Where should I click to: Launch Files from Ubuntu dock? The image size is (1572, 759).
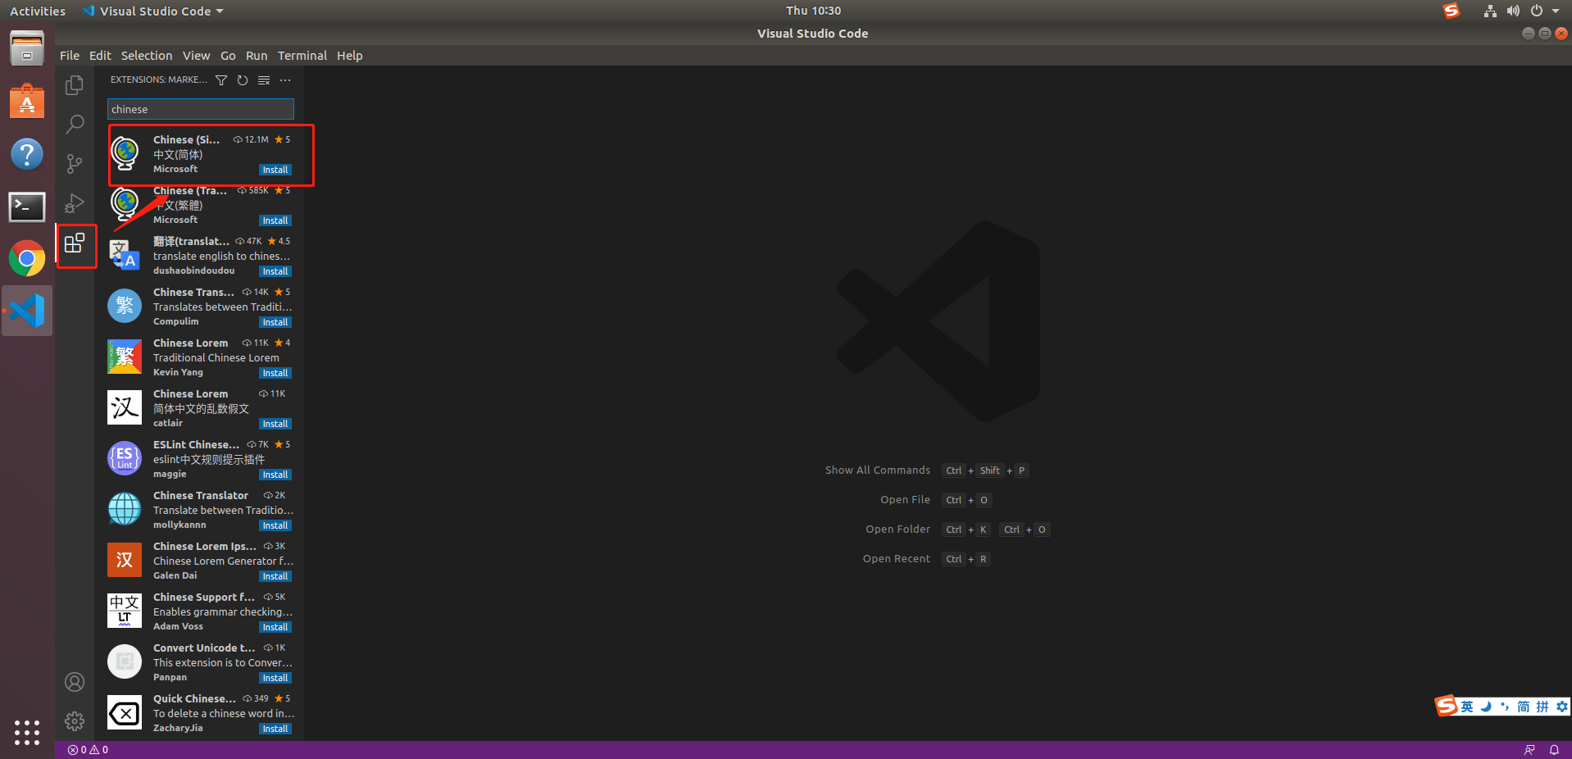27,48
